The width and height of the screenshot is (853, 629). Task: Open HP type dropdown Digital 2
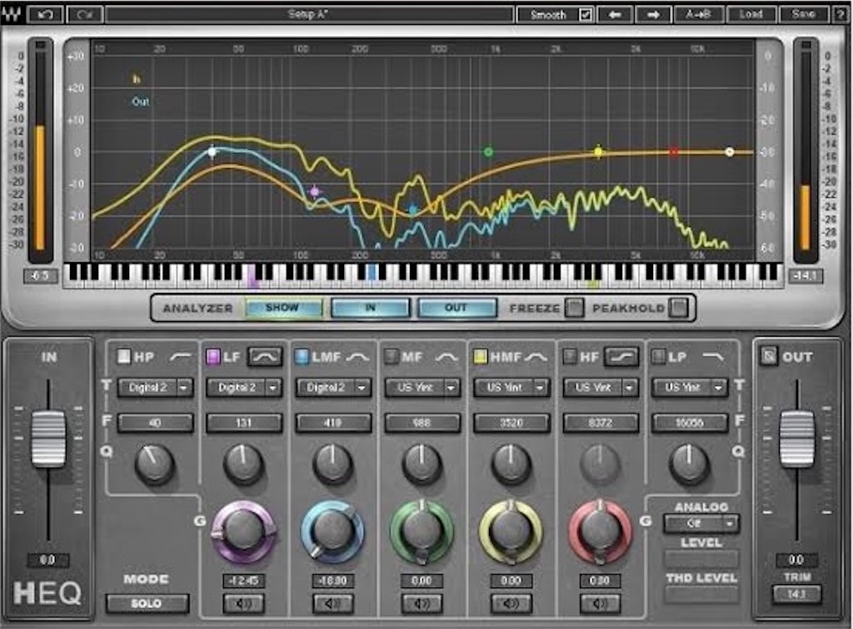(155, 387)
